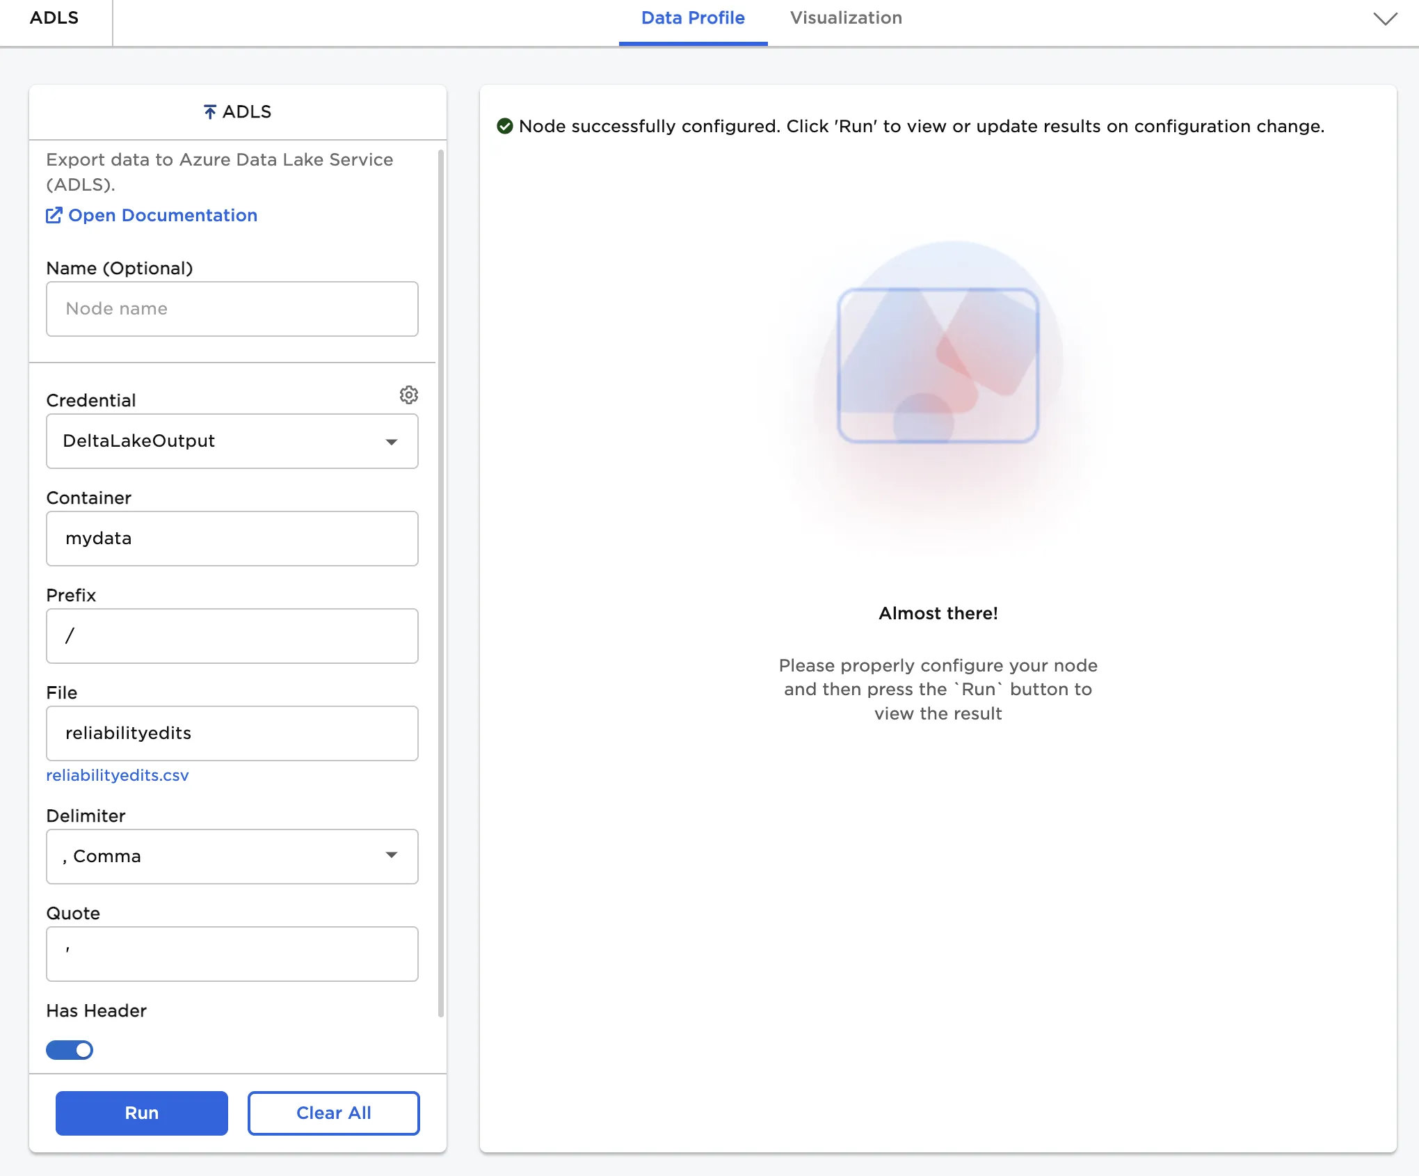Click the Credential settings gear icon
The width and height of the screenshot is (1419, 1176).
pyautogui.click(x=408, y=395)
